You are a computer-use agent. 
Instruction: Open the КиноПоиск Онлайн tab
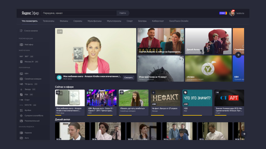click(179, 21)
